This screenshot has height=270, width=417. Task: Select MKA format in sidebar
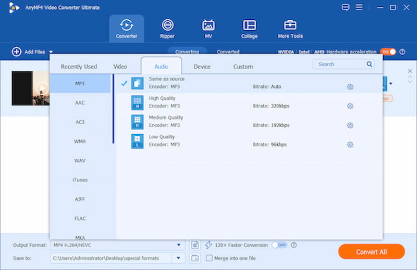(x=80, y=237)
